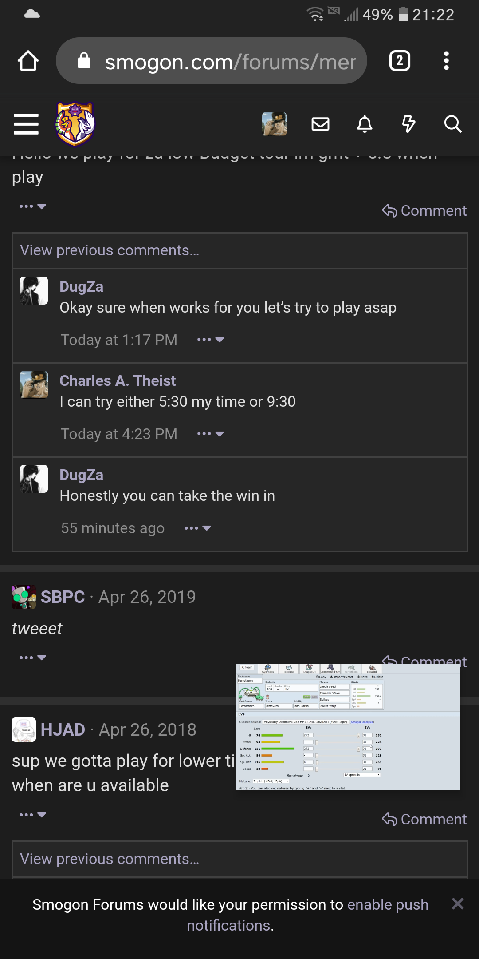View previous comments above DugZa's reply
Screen dimensions: 479x959
coord(110,250)
